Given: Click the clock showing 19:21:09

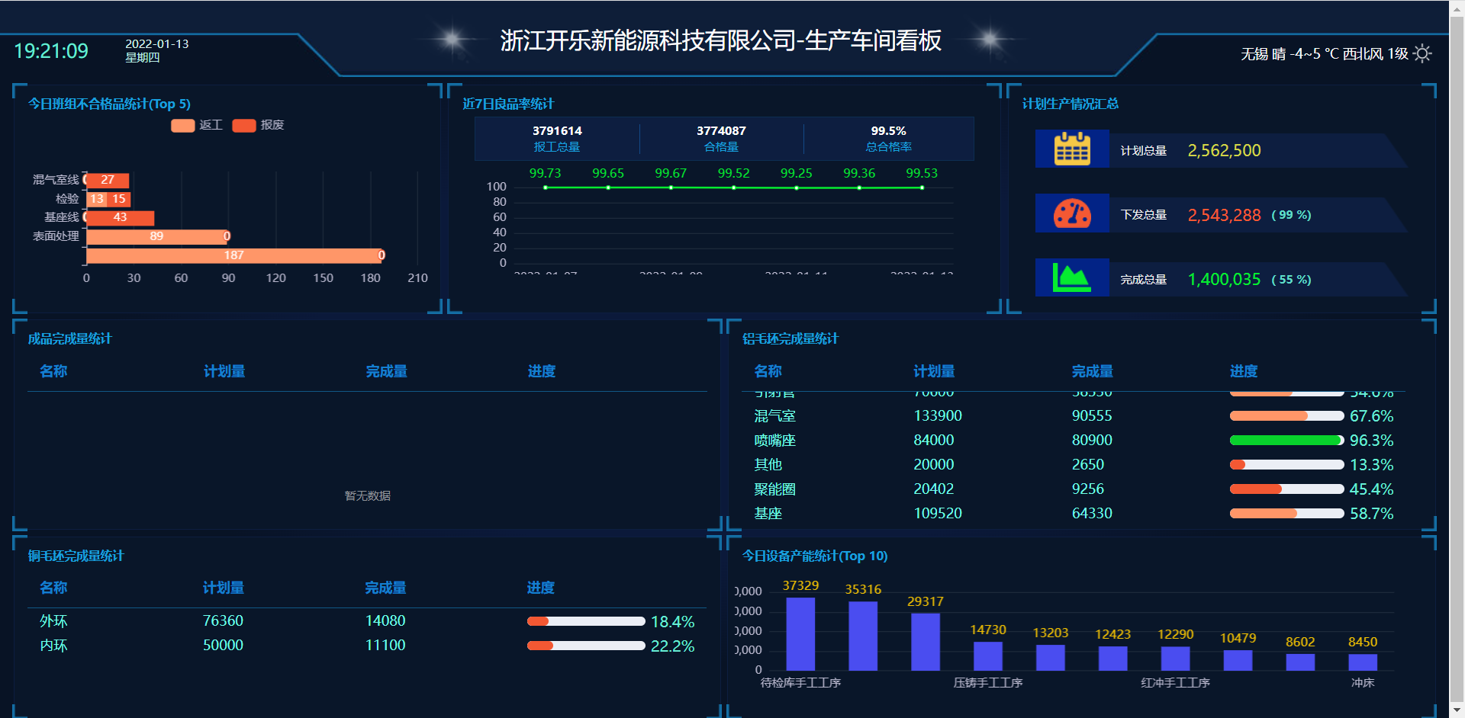Looking at the screenshot, I should (x=51, y=51).
